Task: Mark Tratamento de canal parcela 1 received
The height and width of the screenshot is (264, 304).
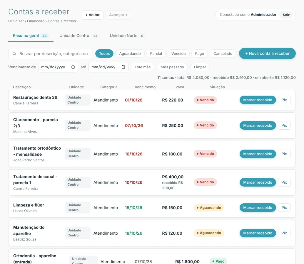Action: pos(258,182)
